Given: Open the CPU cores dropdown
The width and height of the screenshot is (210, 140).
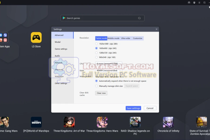Looking at the screenshot, I should coord(108,64).
